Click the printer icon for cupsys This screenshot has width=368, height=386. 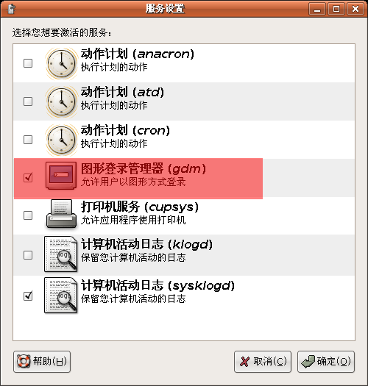(61, 214)
